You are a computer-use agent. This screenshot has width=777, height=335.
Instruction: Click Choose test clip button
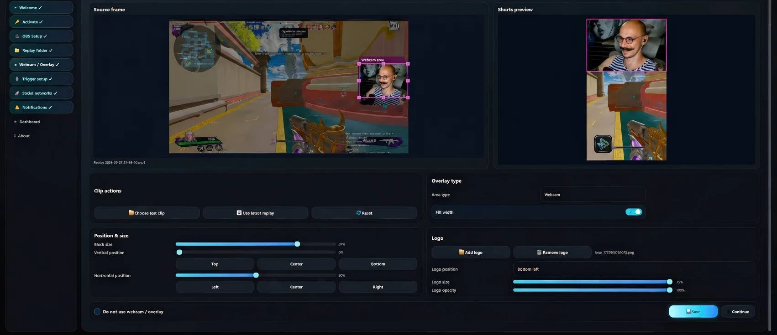[x=147, y=213]
